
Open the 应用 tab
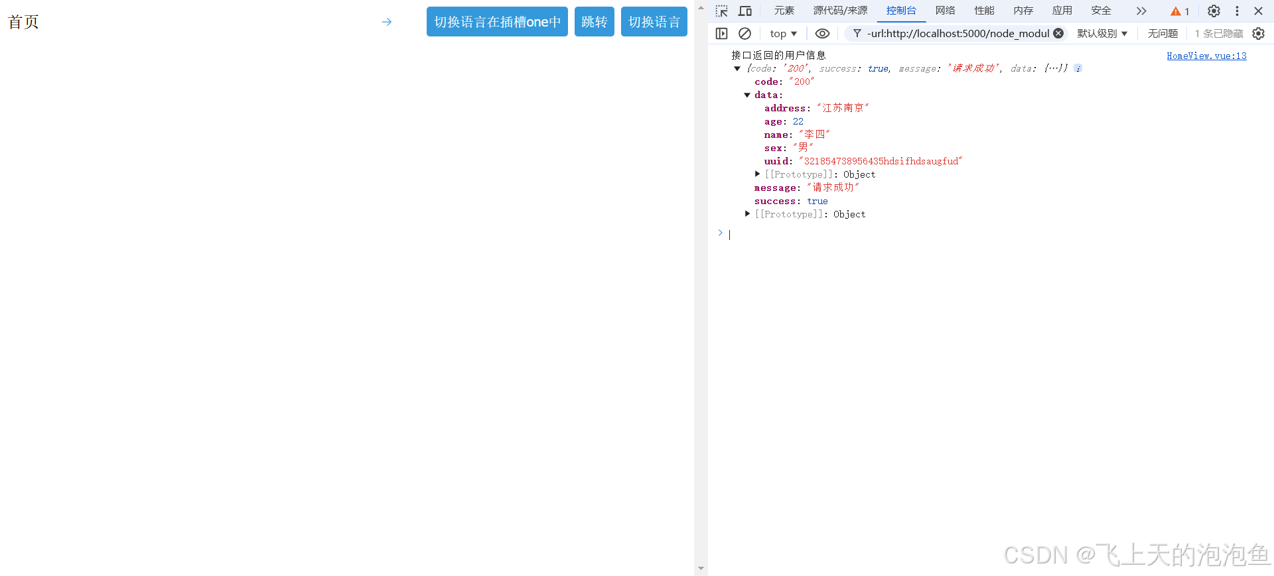tap(1062, 11)
